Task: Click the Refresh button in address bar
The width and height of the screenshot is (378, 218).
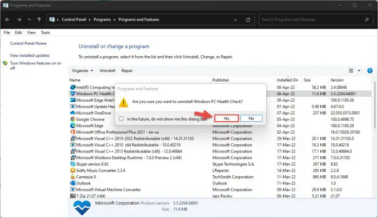Action: 248,20
